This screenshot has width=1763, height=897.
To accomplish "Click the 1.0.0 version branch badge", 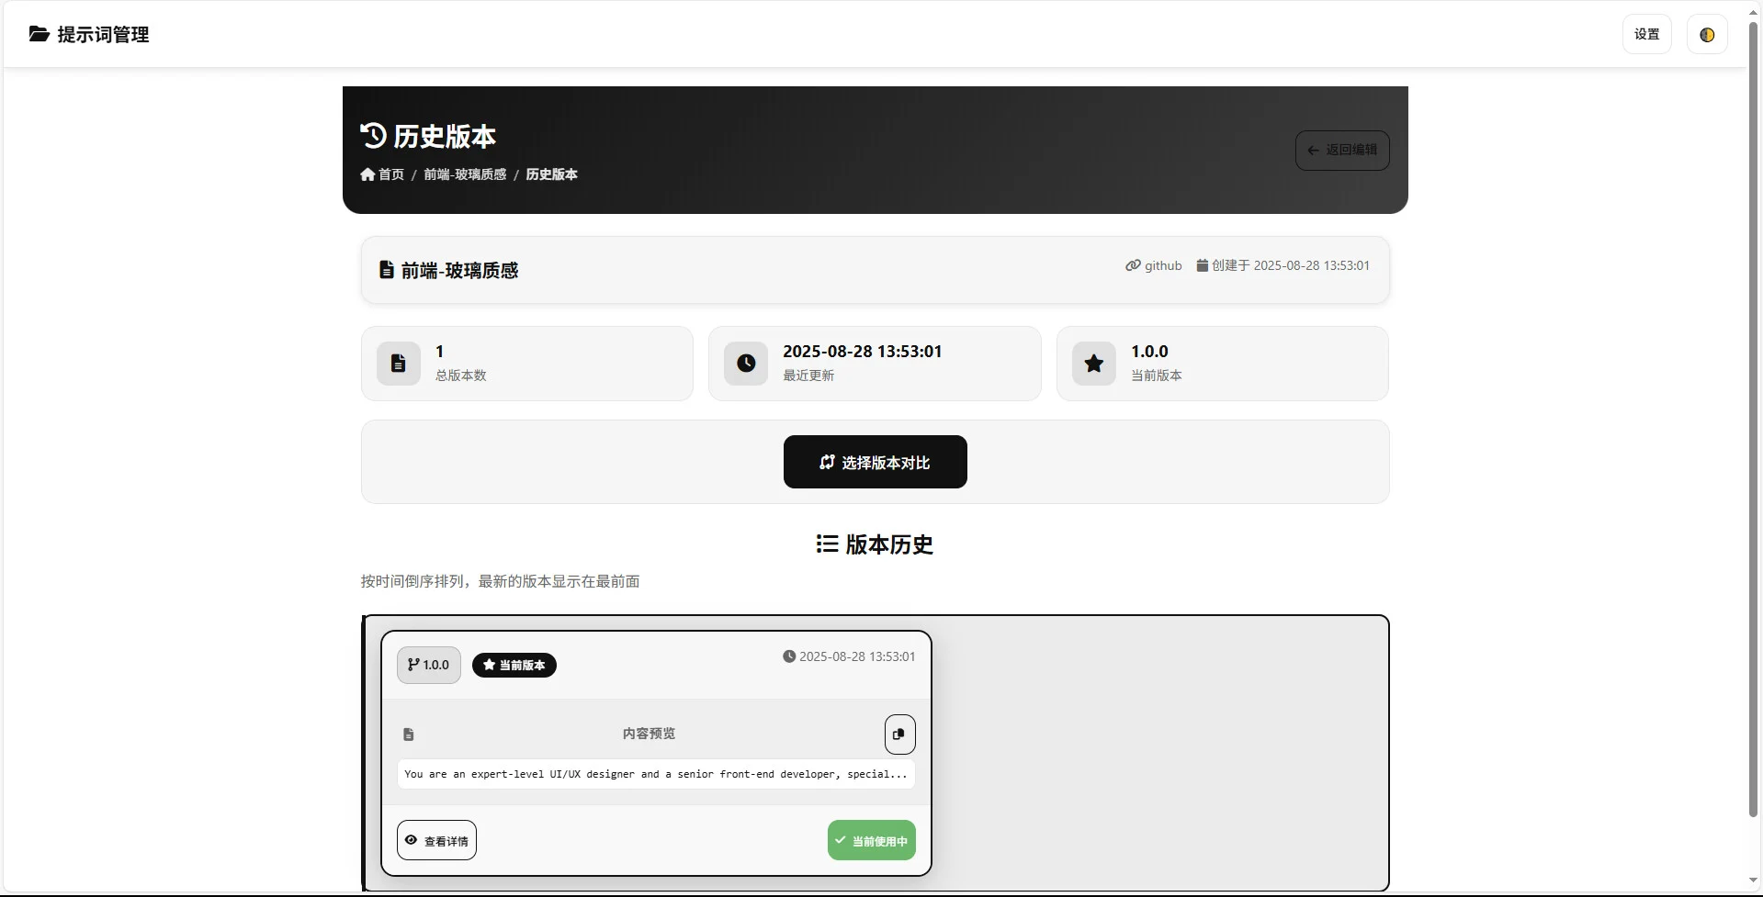I will coord(429,665).
